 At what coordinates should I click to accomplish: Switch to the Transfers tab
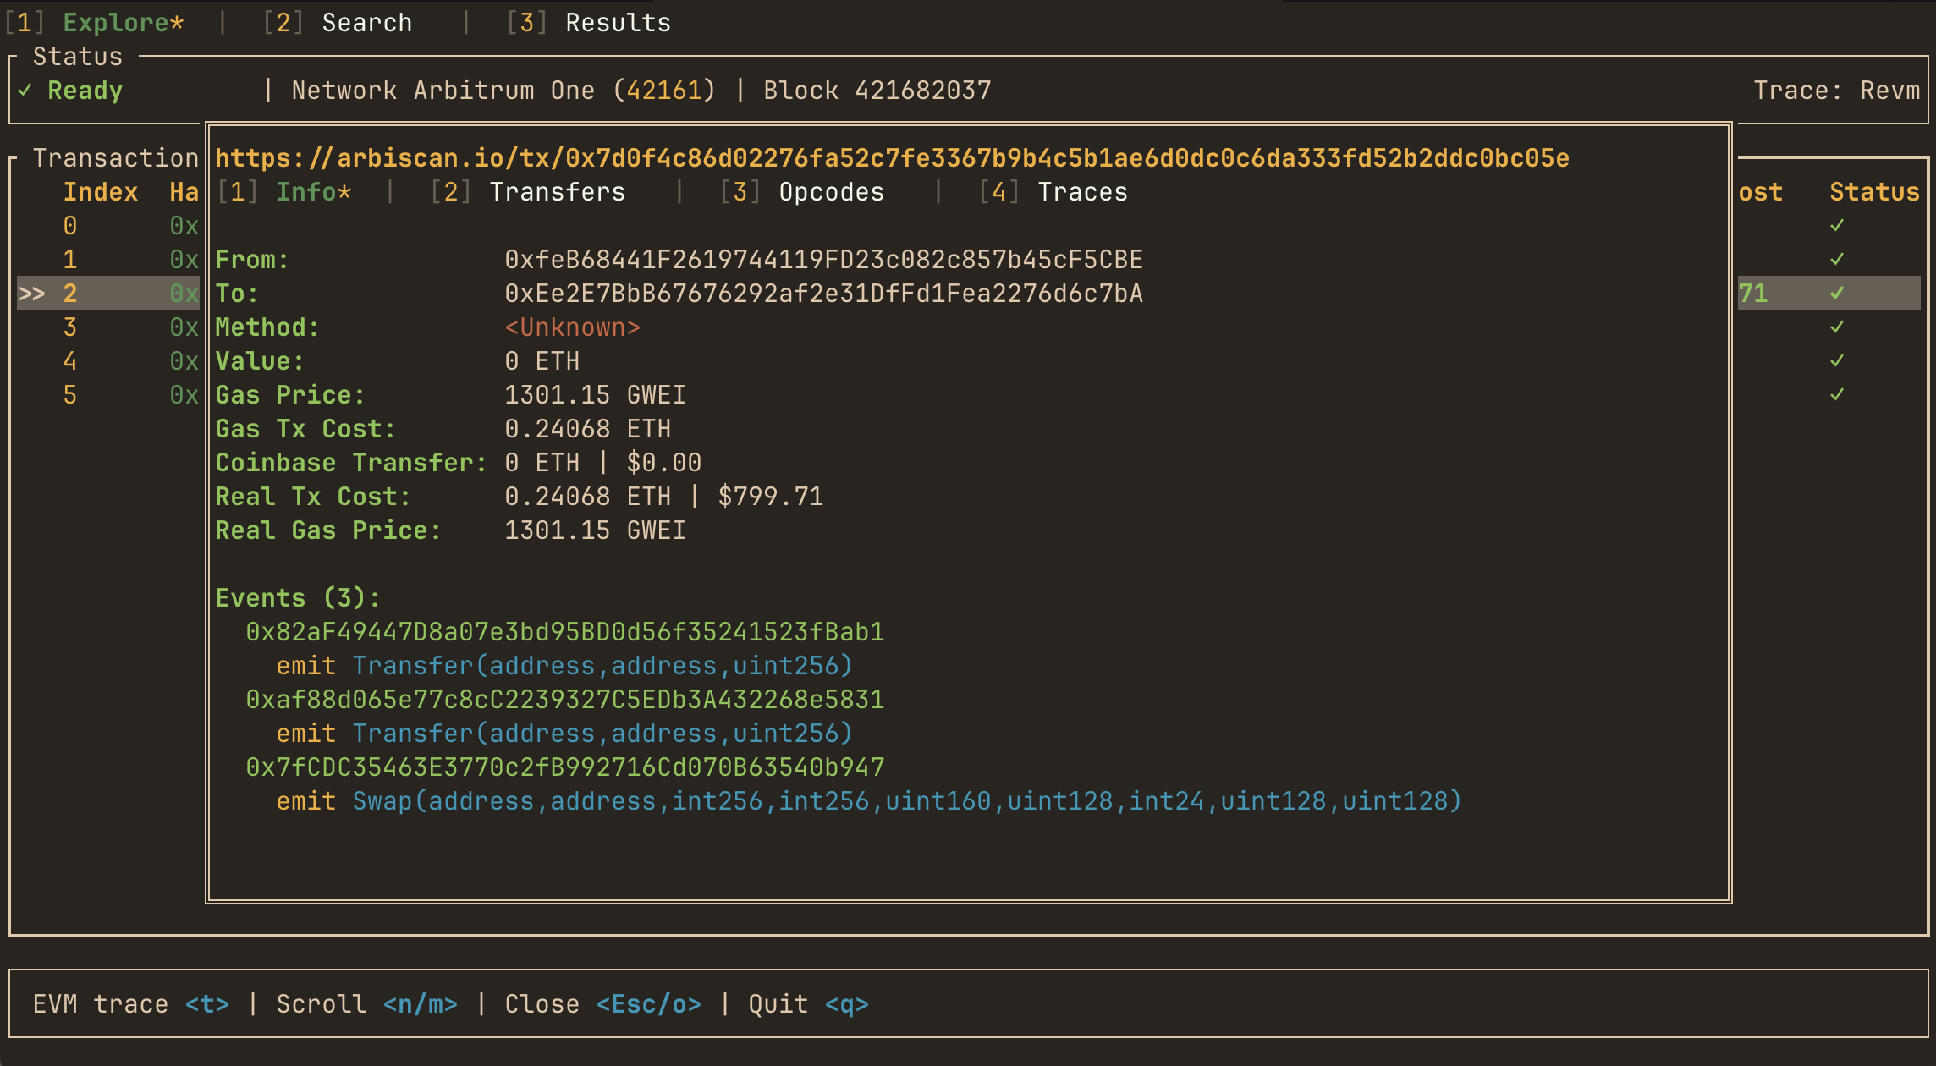coord(556,192)
